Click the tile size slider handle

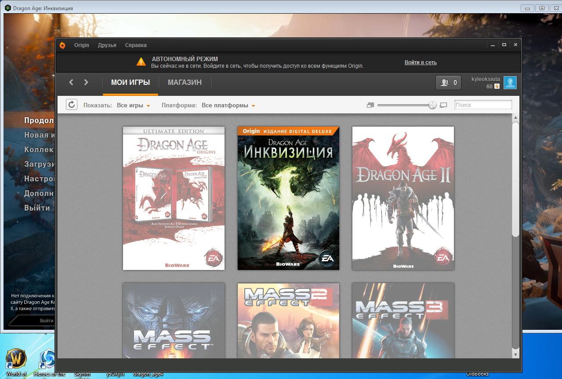432,105
